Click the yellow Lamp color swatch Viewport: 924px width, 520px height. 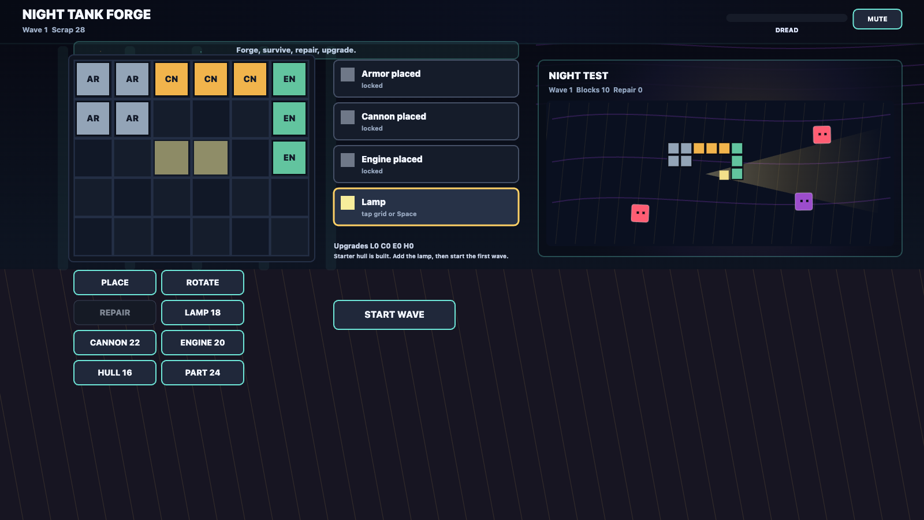coord(348,203)
